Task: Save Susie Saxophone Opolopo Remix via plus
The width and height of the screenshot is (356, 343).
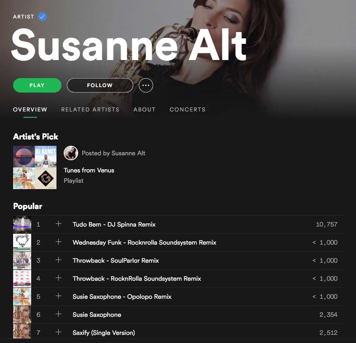Action: (58, 296)
